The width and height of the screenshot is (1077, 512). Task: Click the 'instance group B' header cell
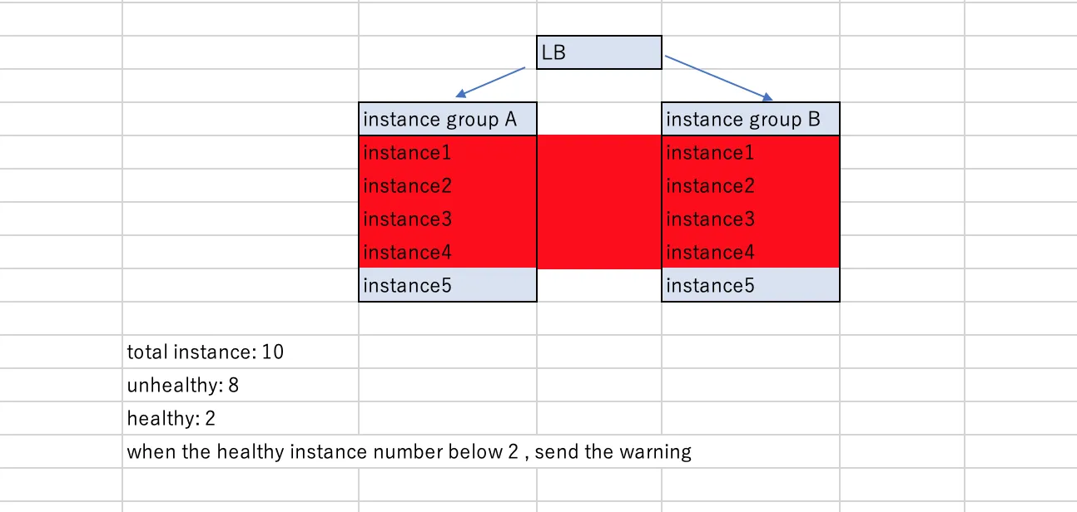pyautogui.click(x=750, y=119)
